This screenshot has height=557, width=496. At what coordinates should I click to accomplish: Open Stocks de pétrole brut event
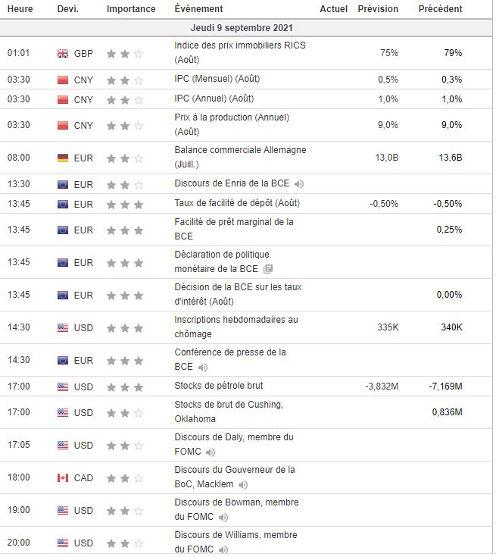(x=219, y=386)
